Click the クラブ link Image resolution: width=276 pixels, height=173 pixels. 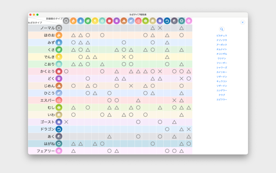point(222,95)
